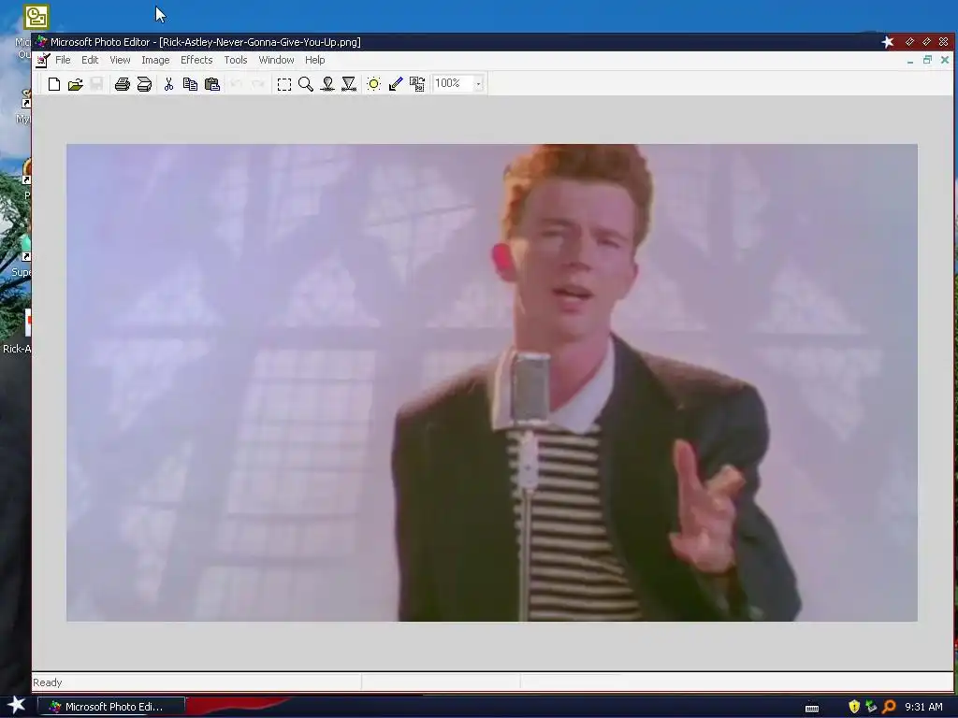Open the Tools menu
Screen dimensions: 958x718
[x=235, y=60]
